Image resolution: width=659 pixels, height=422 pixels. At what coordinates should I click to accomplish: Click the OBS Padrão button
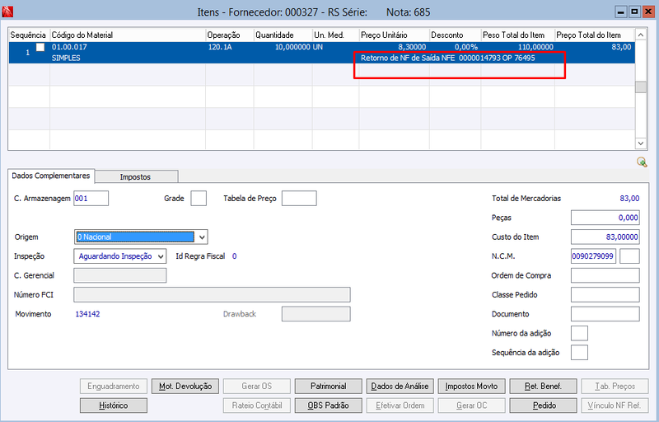328,406
